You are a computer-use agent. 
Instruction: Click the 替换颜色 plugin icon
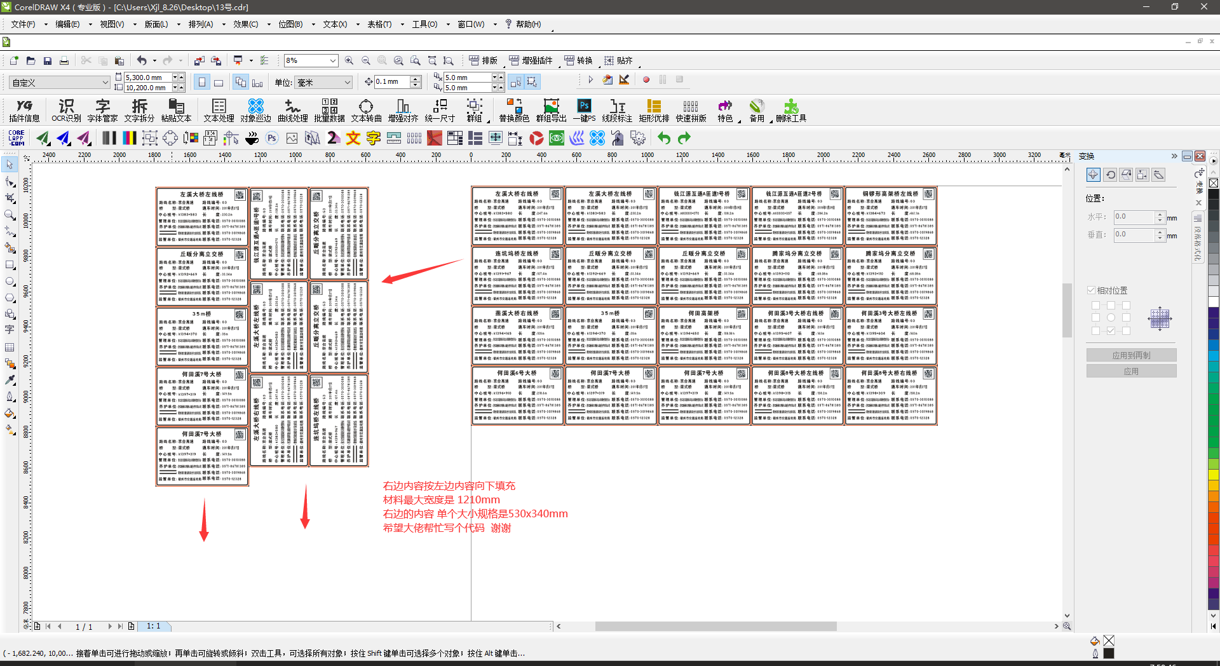coord(514,111)
